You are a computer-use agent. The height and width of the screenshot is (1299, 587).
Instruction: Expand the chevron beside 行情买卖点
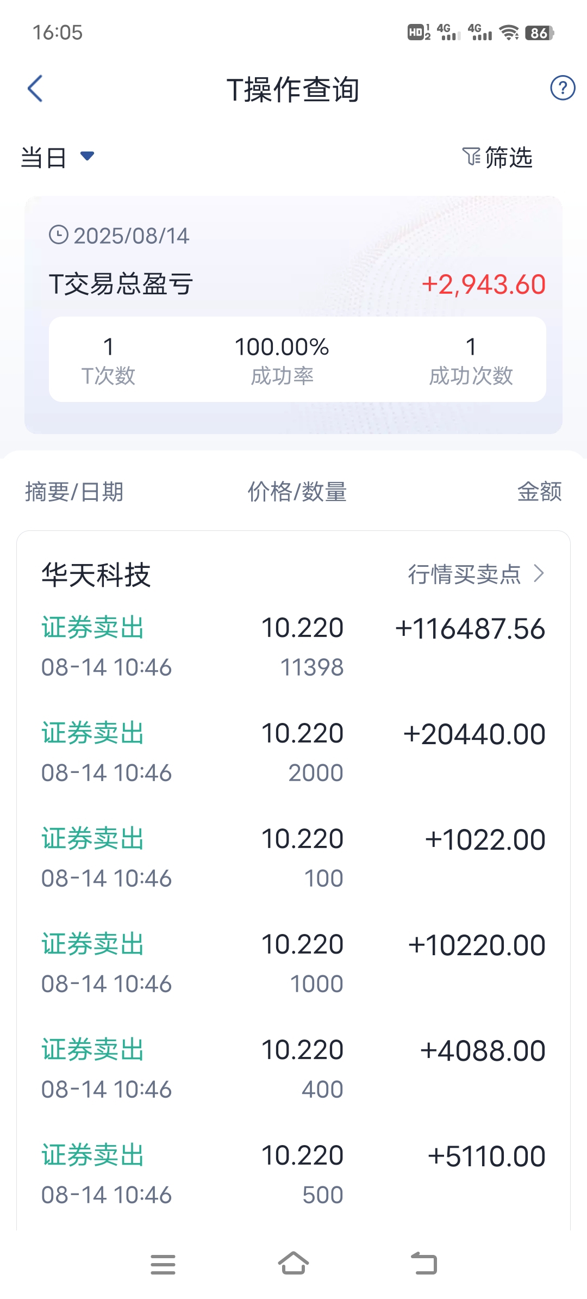tap(539, 573)
